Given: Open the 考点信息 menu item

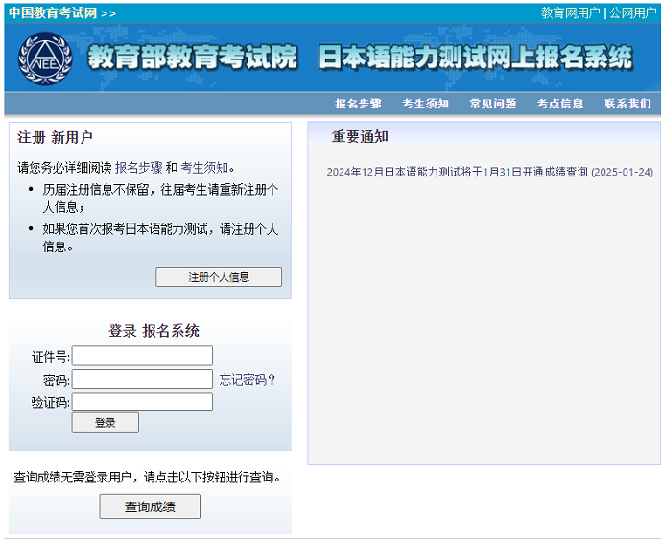Looking at the screenshot, I should (560, 104).
